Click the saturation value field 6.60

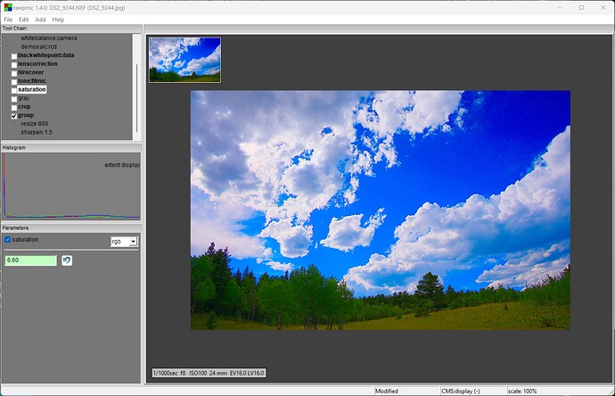(30, 260)
